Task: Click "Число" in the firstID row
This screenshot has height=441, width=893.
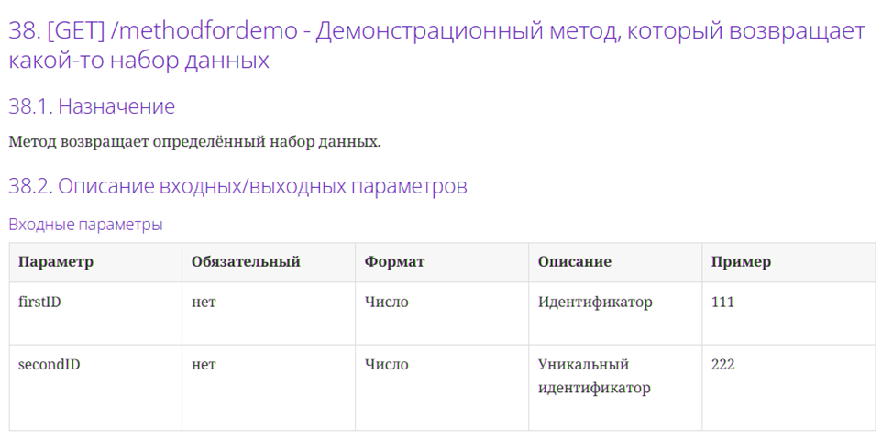Action: pos(386,302)
